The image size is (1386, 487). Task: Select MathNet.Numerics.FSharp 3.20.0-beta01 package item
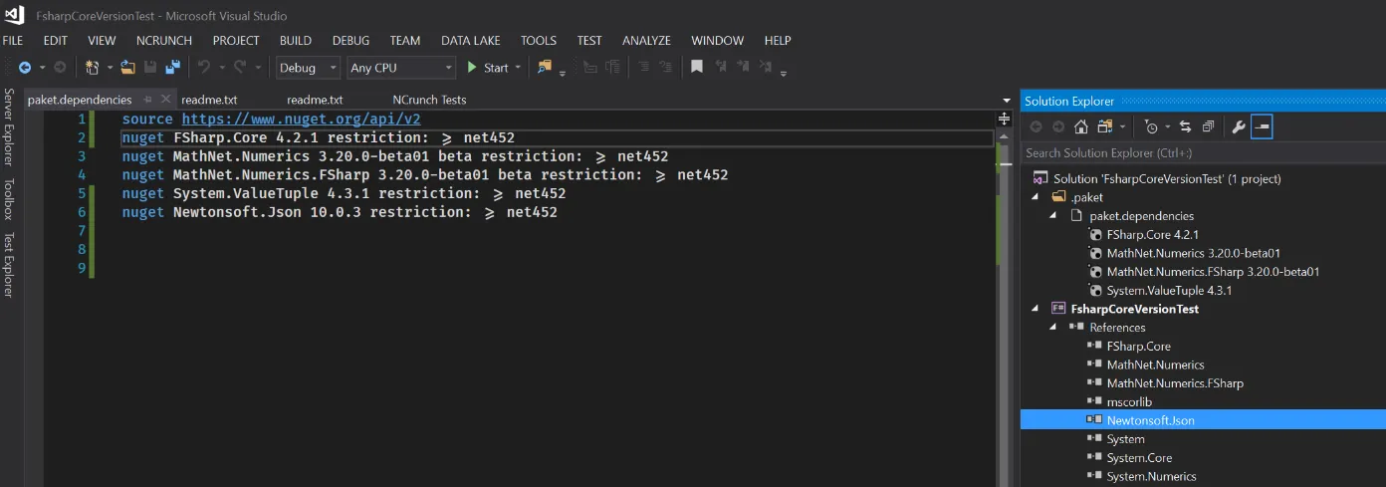[x=1213, y=272]
